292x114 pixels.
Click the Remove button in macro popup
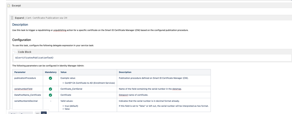pyautogui.click(x=25, y=113)
